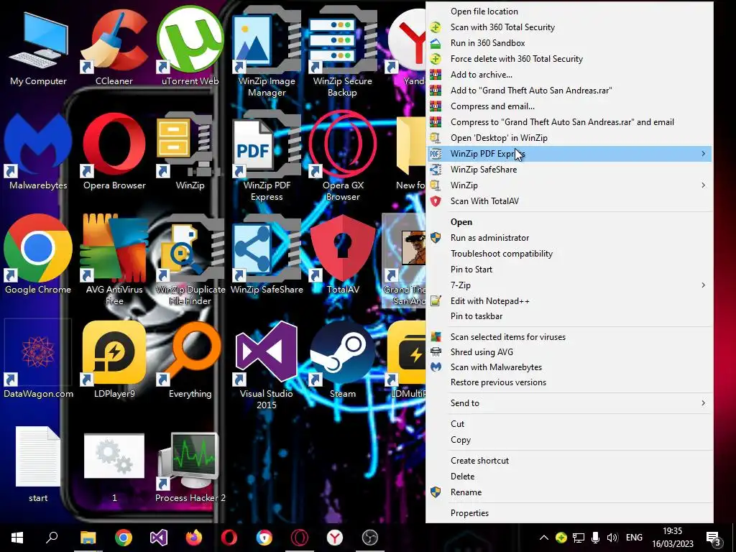Select the Google Chrome desktop shortcut
The width and height of the screenshot is (736, 552).
tap(39, 255)
